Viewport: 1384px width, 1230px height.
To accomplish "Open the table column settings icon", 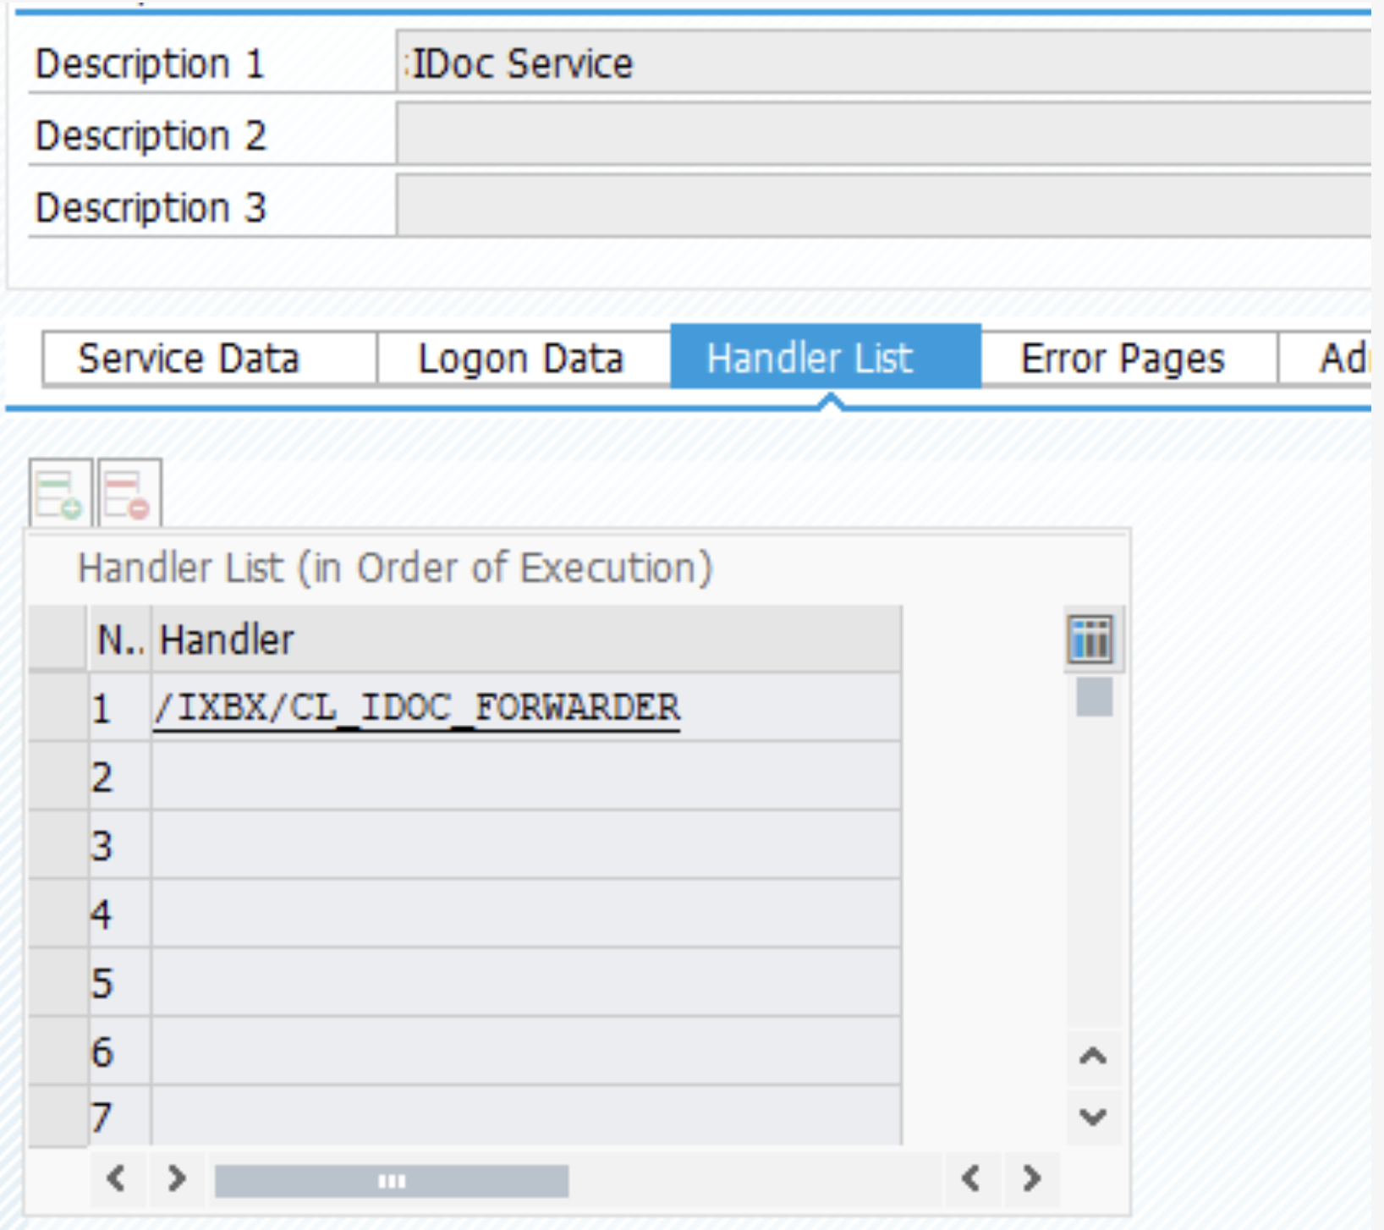I will (x=1091, y=639).
